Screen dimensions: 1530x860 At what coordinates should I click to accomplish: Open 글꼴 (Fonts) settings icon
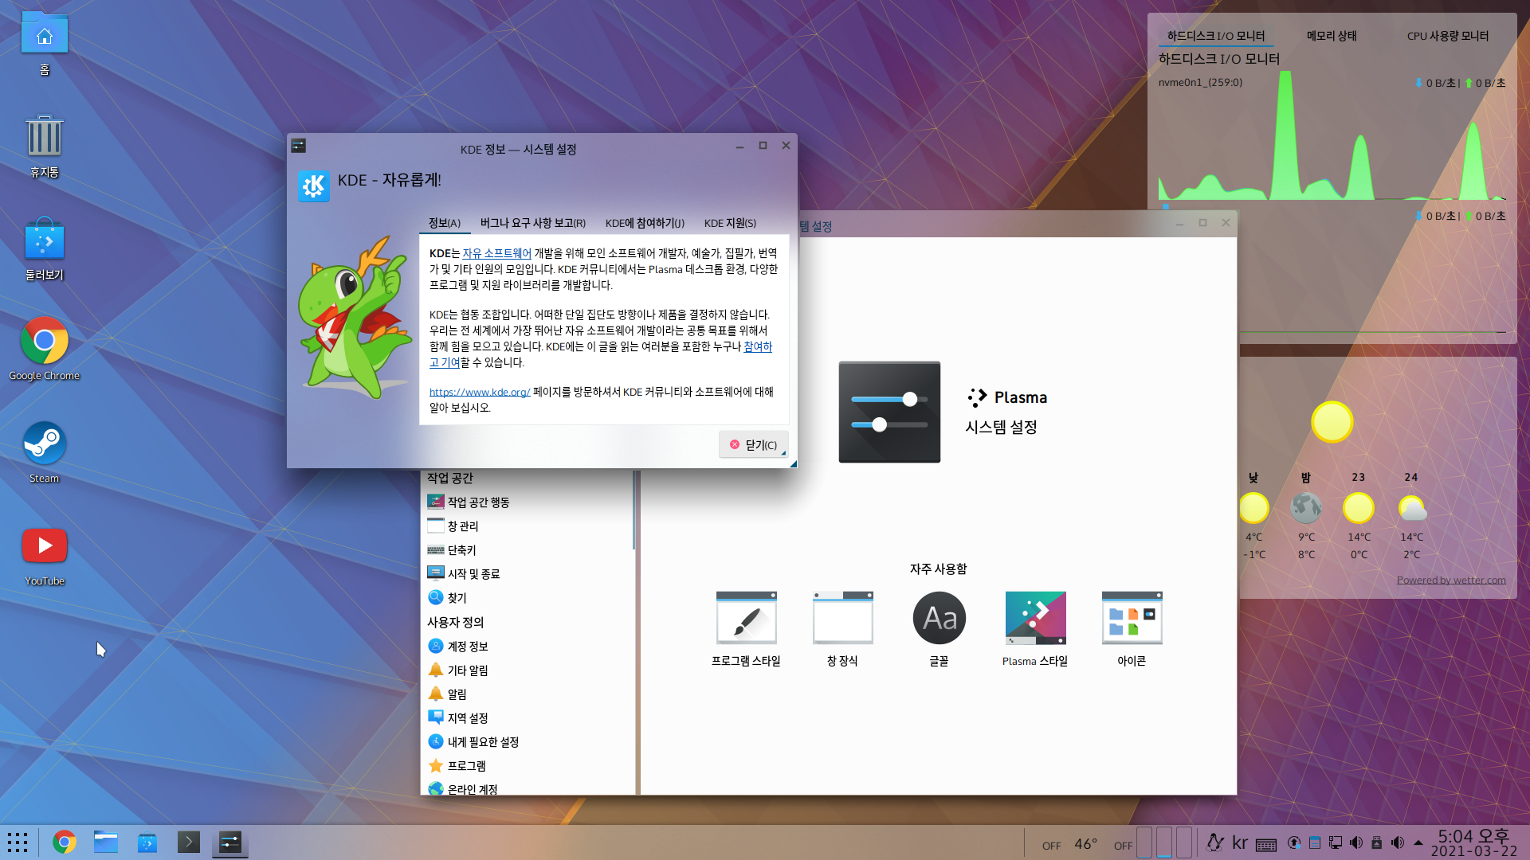click(x=939, y=619)
